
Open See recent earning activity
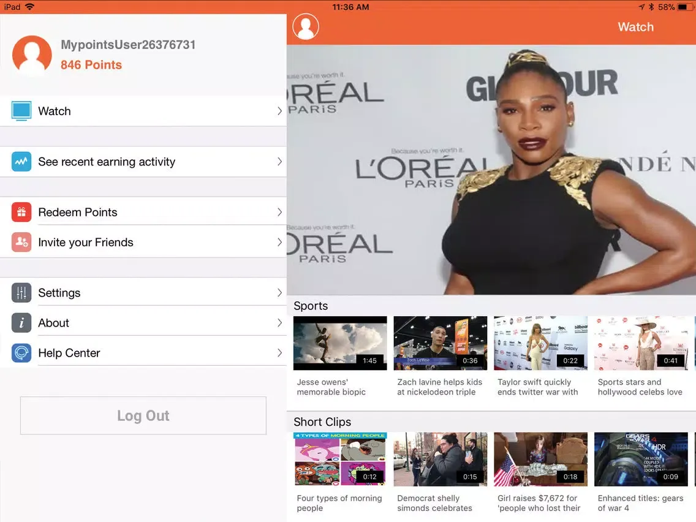coord(143,162)
